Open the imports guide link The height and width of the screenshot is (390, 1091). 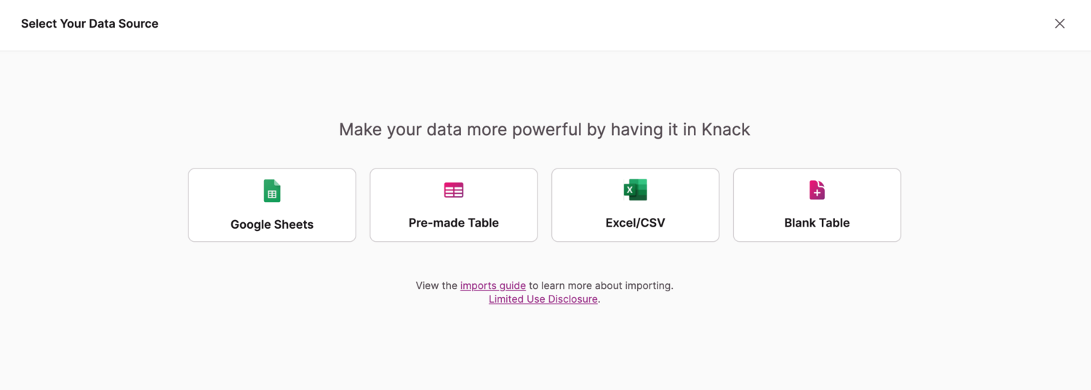(492, 285)
